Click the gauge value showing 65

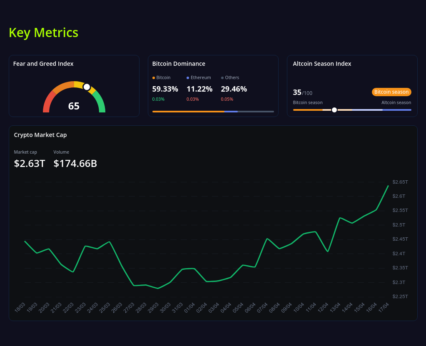click(74, 106)
